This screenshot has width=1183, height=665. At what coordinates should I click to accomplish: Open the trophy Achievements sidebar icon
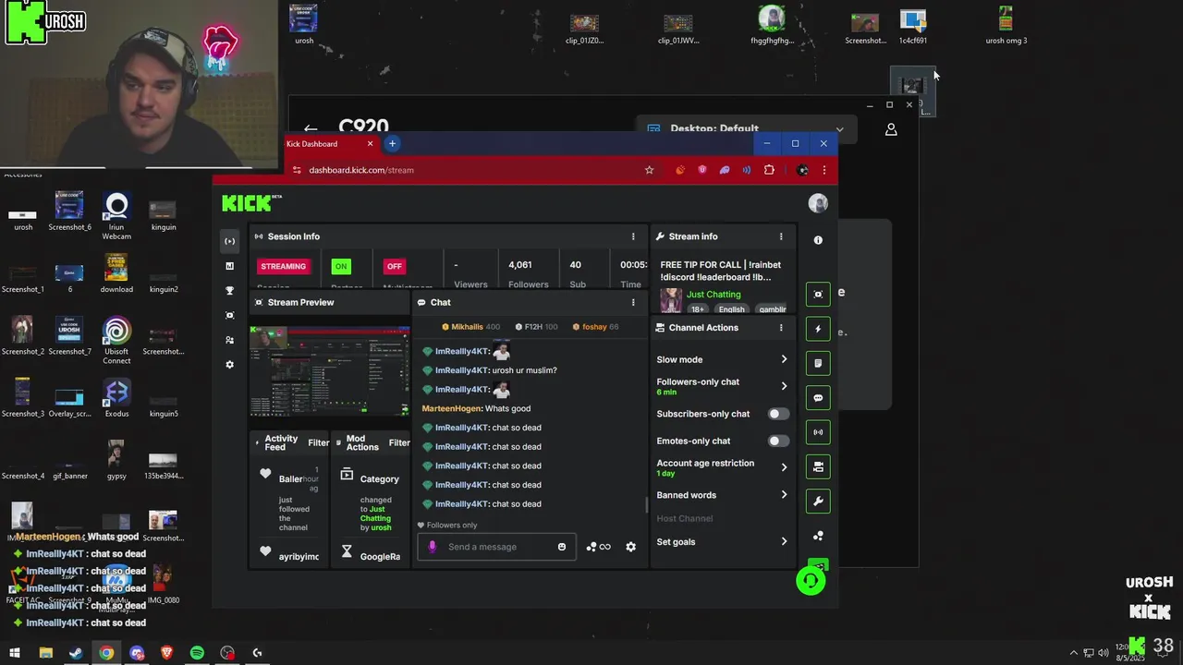click(230, 291)
